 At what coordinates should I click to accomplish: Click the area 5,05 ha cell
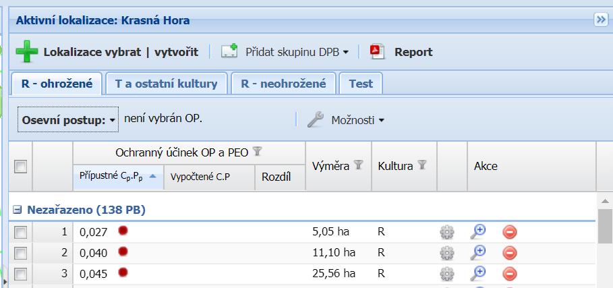coord(330,232)
